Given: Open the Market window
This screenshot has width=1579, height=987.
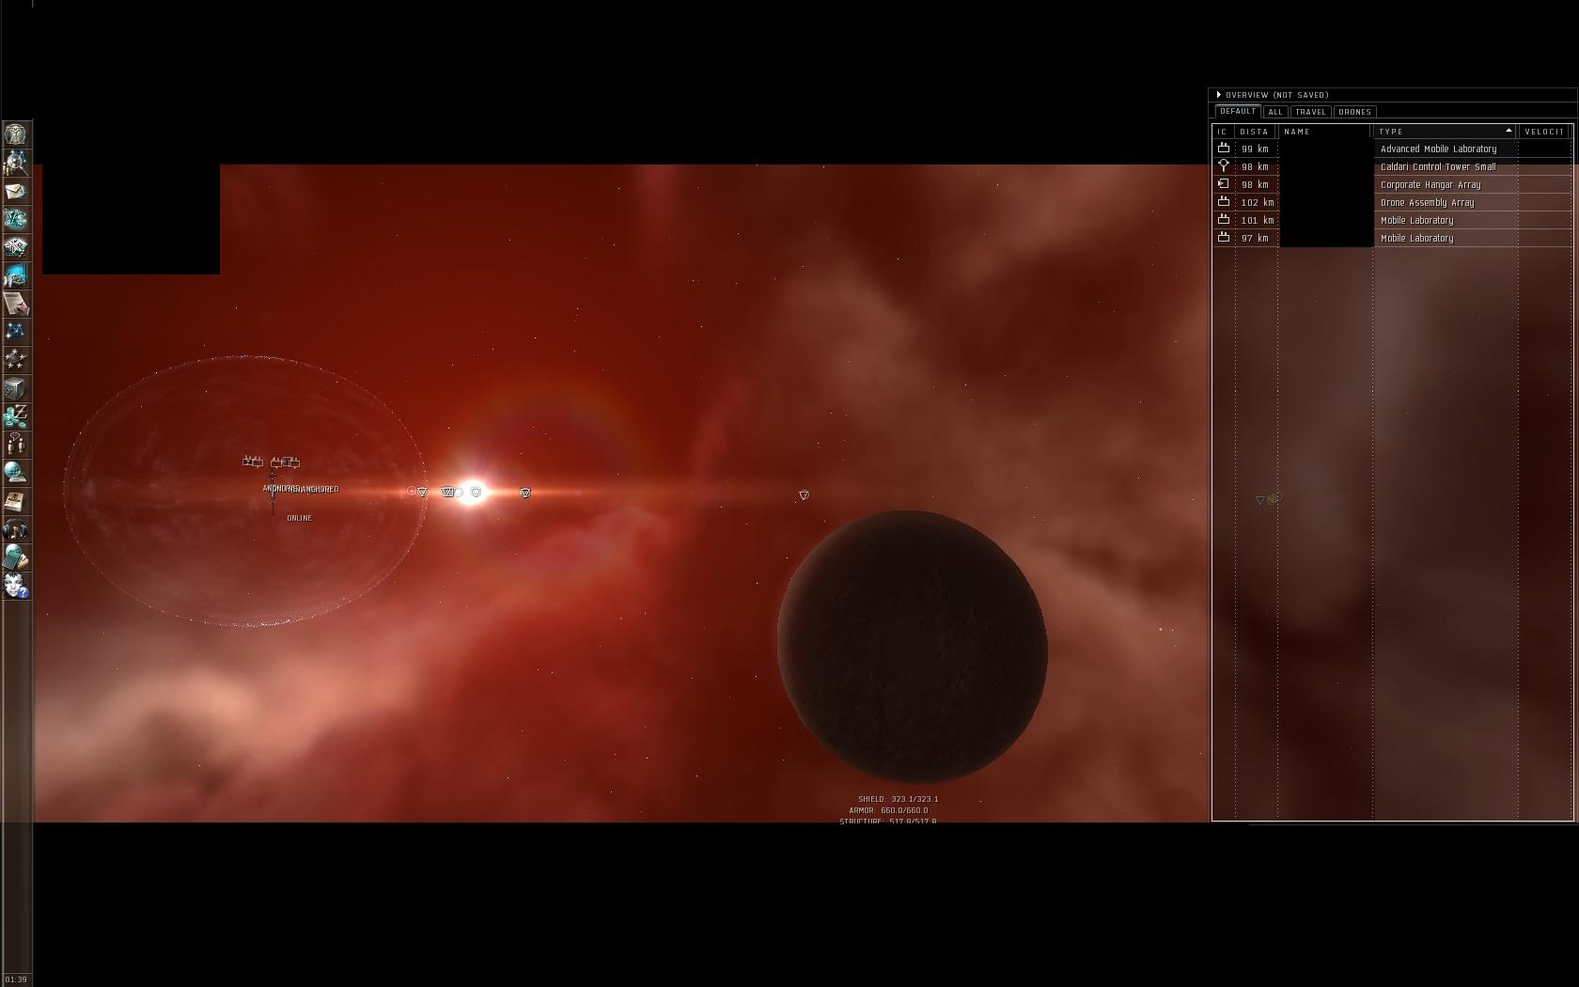Looking at the screenshot, I should (16, 247).
